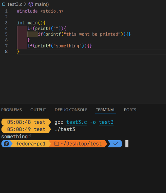This screenshot has width=166, height=193.
Task: Click the ./test3 command in terminal
Action: coord(65,129)
